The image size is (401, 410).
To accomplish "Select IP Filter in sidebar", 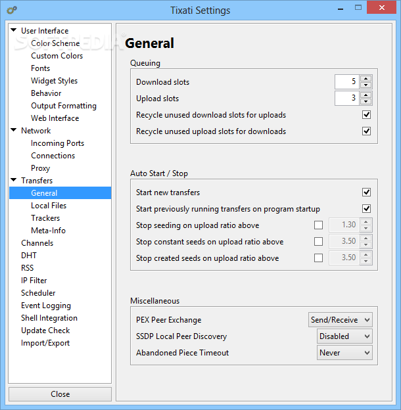I will click(34, 281).
